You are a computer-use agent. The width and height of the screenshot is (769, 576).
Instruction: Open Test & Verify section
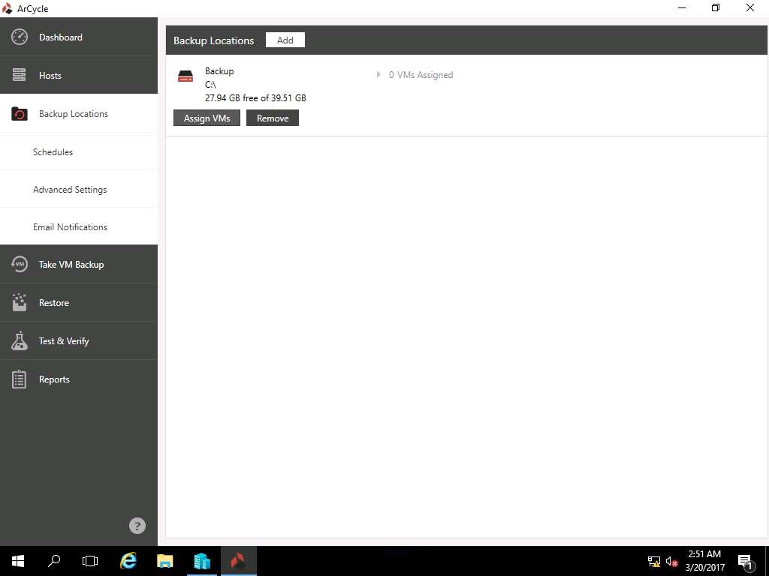(78, 340)
